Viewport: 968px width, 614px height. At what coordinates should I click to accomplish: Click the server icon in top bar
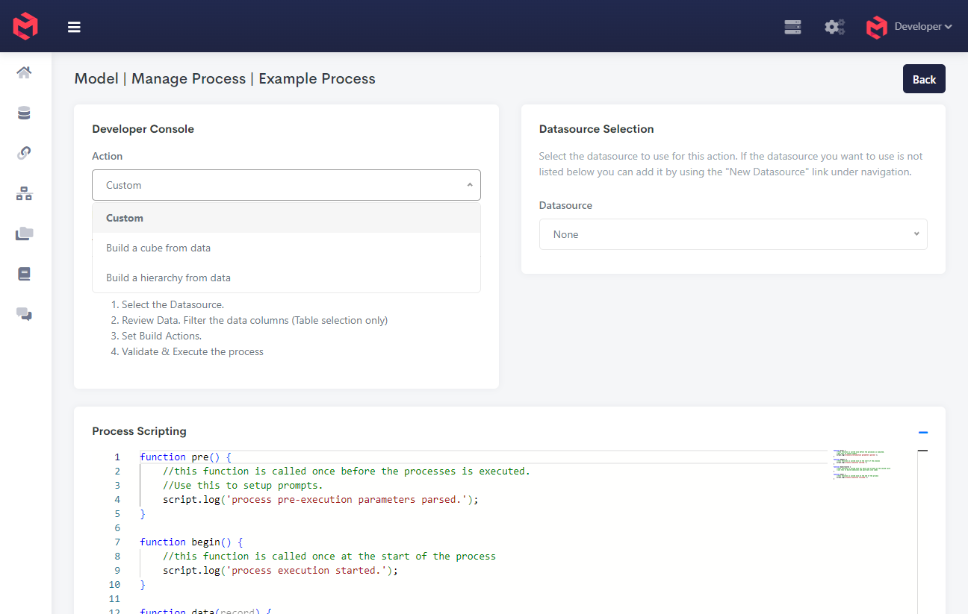[x=792, y=27]
